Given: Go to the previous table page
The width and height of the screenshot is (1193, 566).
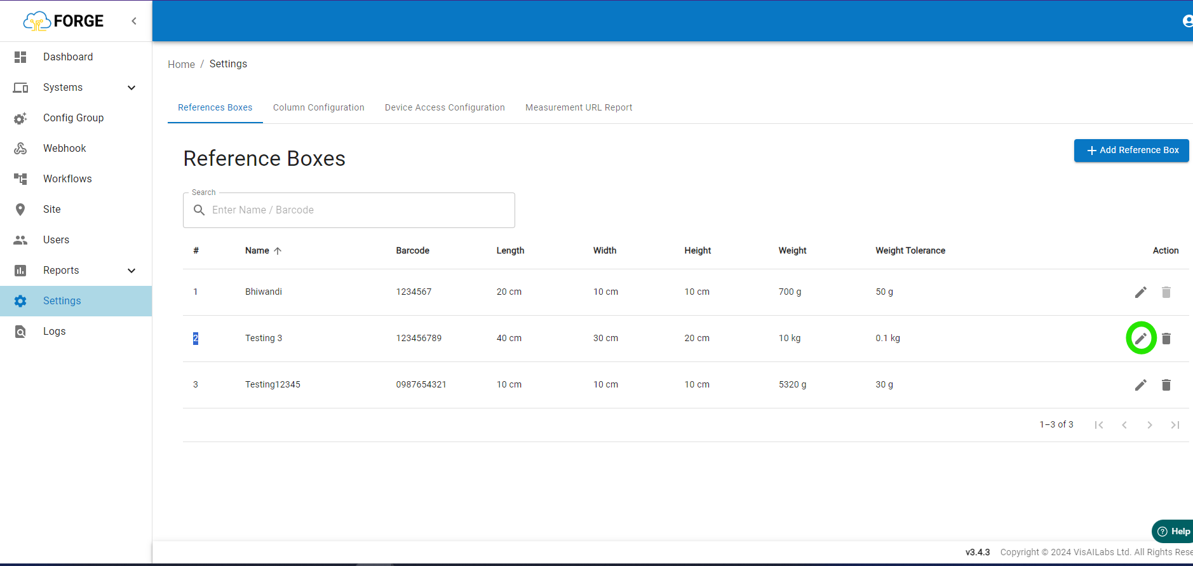Looking at the screenshot, I should click(1124, 425).
